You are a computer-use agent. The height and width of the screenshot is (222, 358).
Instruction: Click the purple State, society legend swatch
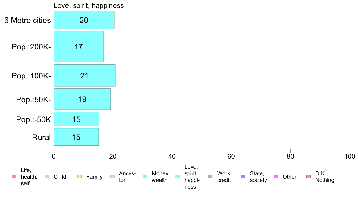coord(243,176)
